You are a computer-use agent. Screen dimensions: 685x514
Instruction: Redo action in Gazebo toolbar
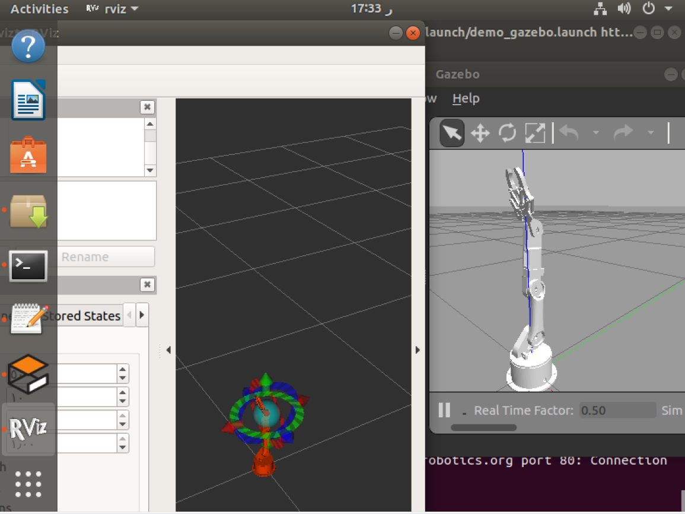pos(623,132)
